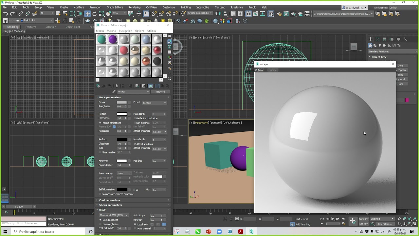
Task: Activate the Select and Move tool
Action: [x=87, y=13]
